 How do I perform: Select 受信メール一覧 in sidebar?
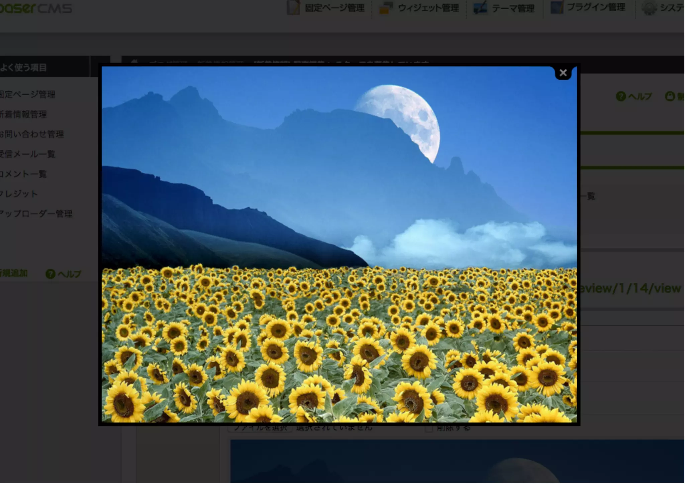click(x=27, y=154)
